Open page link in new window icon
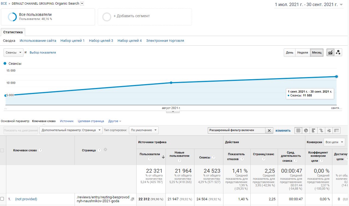This screenshot has height=206, width=349. click(x=132, y=199)
